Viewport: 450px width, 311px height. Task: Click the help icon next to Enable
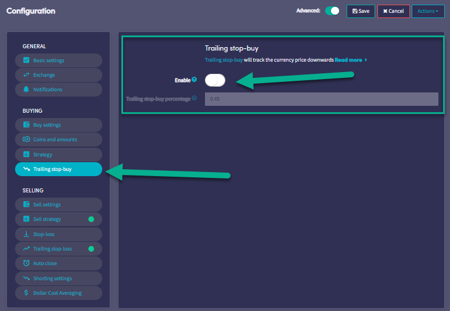194,80
